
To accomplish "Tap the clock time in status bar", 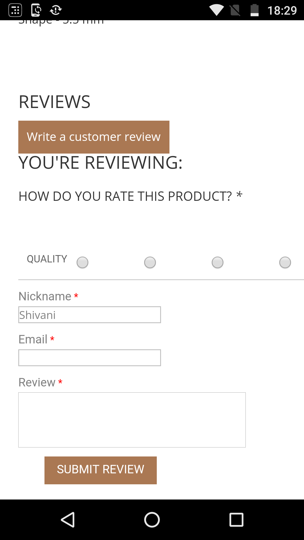I will click(x=282, y=10).
